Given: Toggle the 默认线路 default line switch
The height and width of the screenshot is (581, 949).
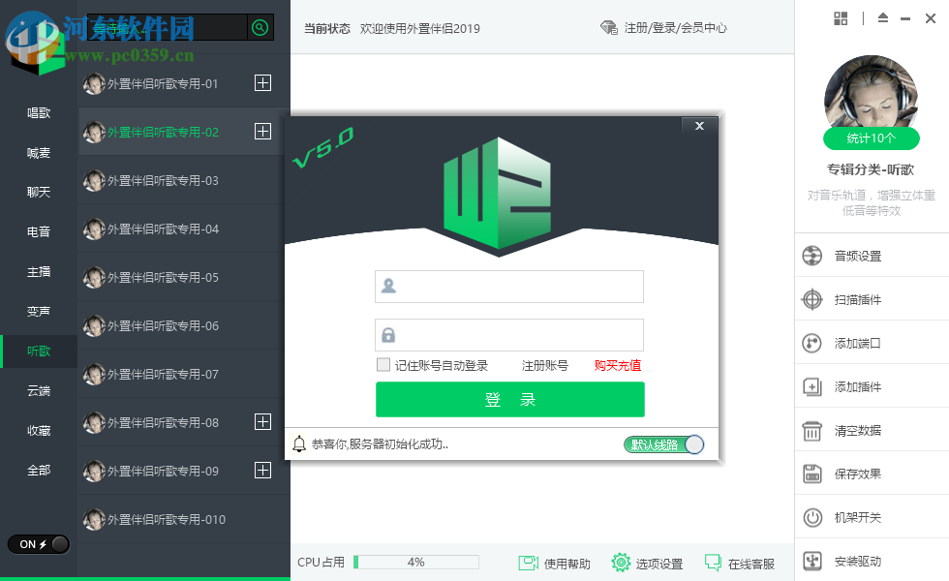Looking at the screenshot, I should point(664,443).
